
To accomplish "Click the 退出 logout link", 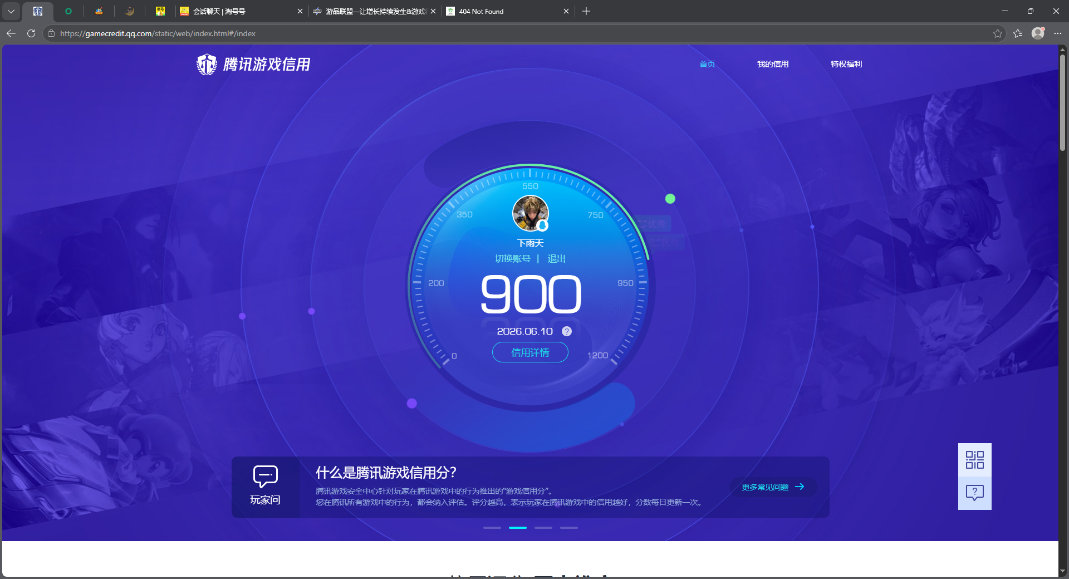I will 556,259.
